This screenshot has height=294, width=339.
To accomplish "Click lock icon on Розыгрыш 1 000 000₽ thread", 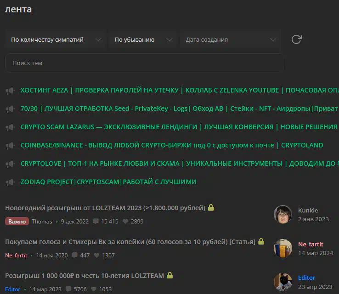I will (x=169, y=275).
